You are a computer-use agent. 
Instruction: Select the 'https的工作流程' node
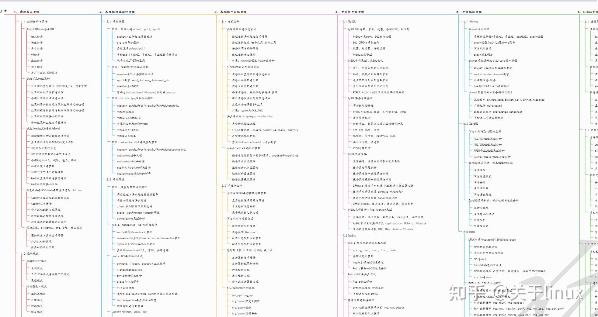pos(128,130)
